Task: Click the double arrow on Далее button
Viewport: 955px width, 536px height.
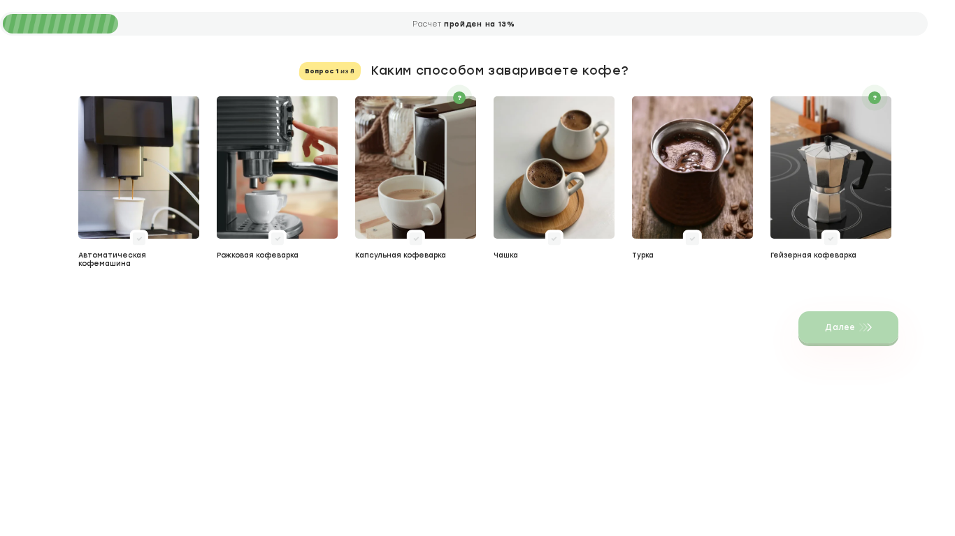Action: (x=866, y=327)
